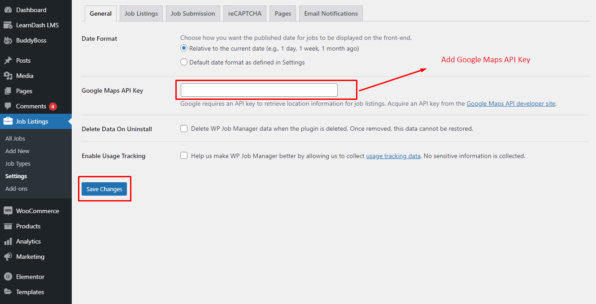Click the WooCommerce icon in sidebar

point(8,211)
